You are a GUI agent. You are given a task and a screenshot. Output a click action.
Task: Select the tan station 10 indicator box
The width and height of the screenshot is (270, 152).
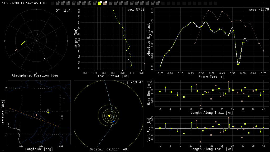coord(105,3)
